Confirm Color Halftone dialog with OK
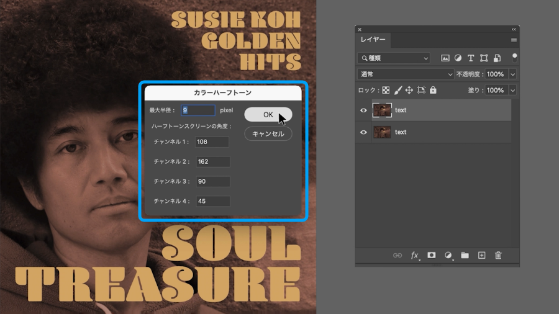The image size is (559, 314). click(268, 114)
